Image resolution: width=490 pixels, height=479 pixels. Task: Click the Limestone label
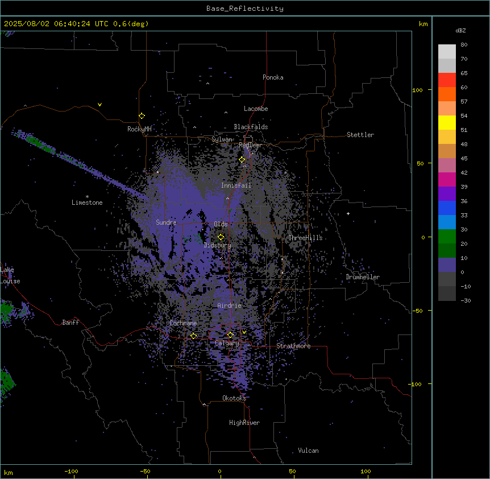(x=87, y=203)
